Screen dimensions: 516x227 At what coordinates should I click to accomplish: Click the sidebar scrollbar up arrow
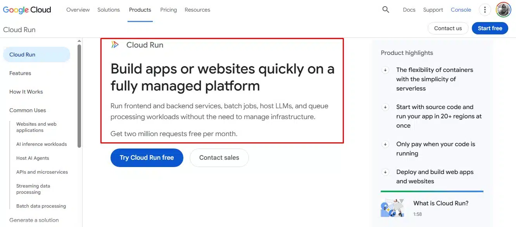point(79,41)
